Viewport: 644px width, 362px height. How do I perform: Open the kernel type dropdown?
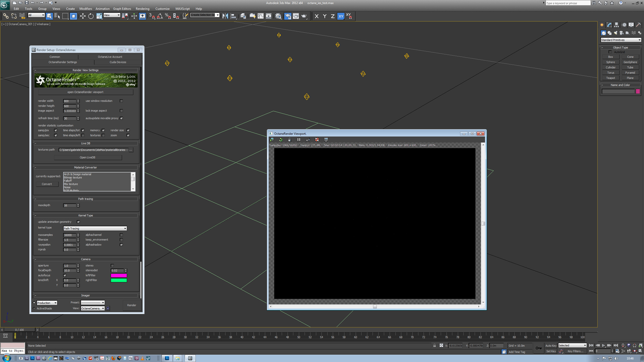tap(95, 228)
